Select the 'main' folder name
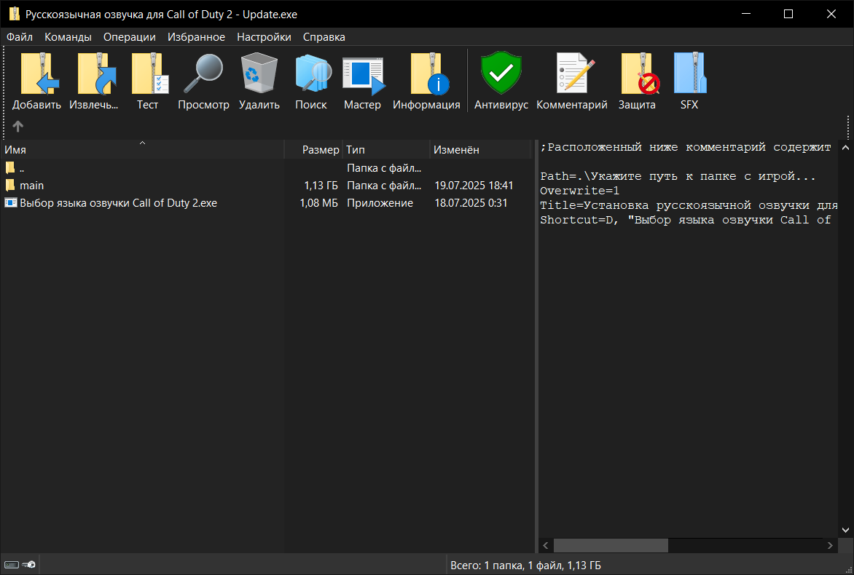Screen dimensions: 854x575 31,186
